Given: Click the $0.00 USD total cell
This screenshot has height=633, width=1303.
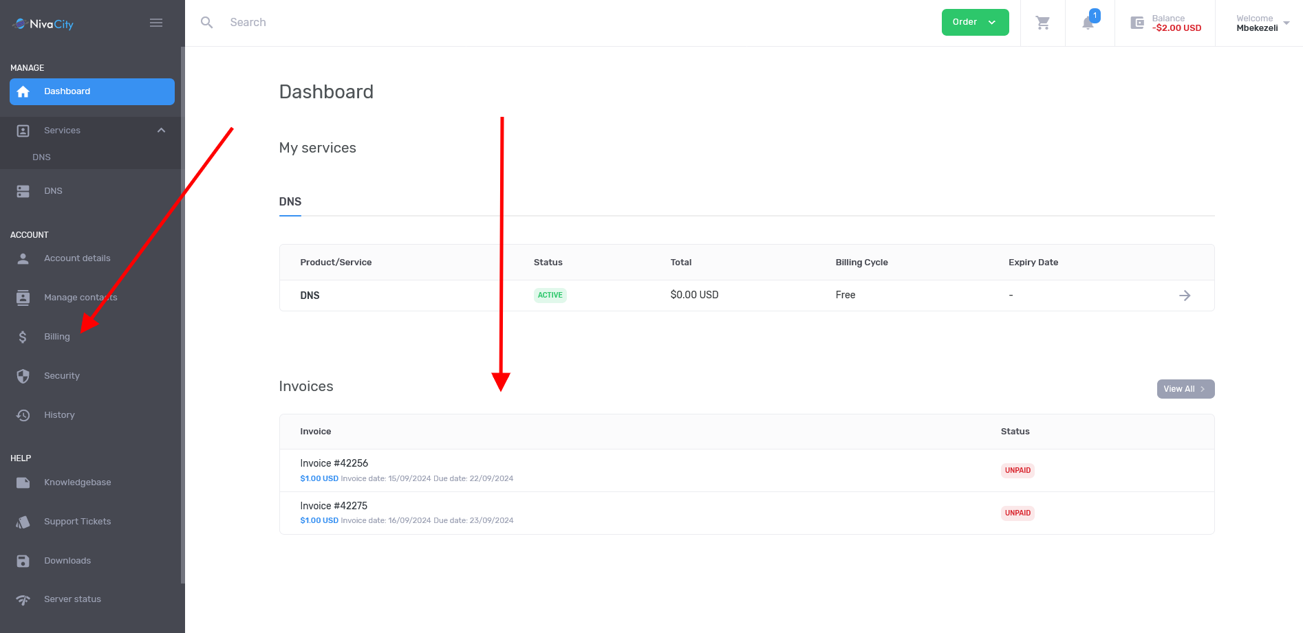Looking at the screenshot, I should point(694,295).
